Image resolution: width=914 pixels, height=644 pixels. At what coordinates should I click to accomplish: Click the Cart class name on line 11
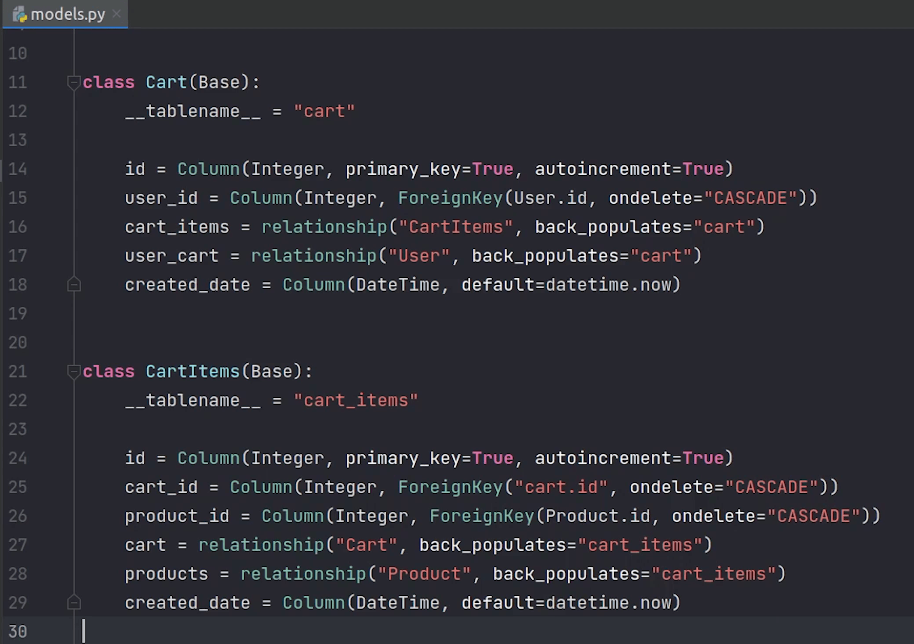166,82
